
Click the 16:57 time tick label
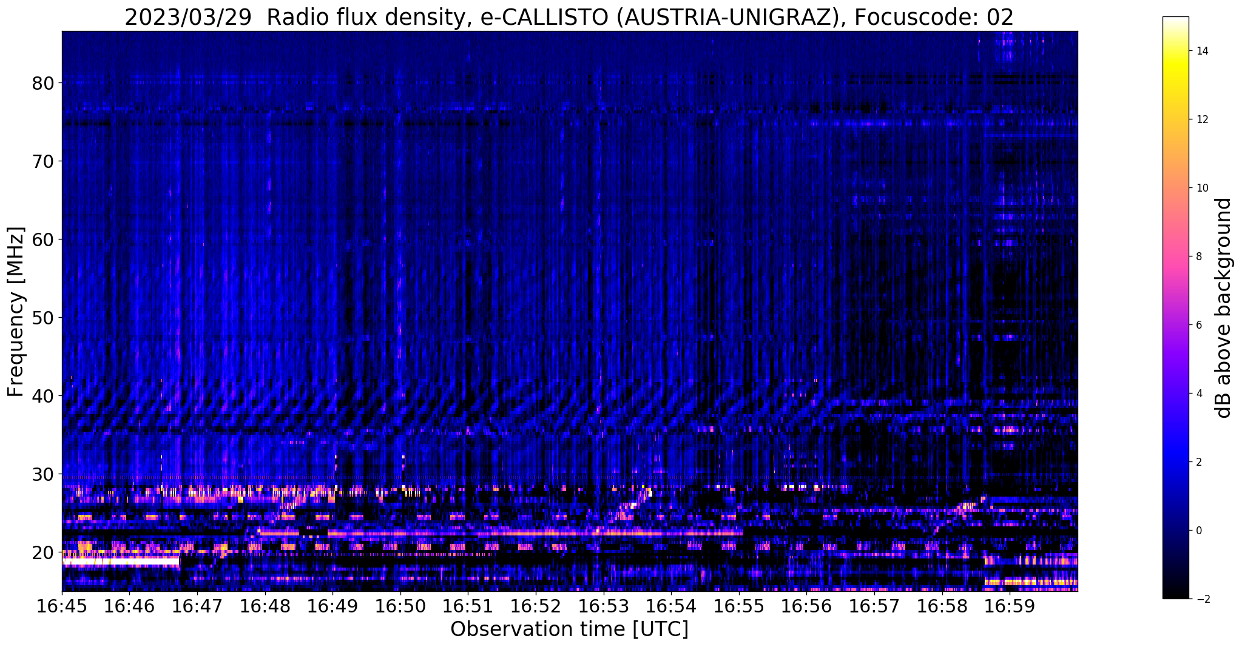coord(874,606)
